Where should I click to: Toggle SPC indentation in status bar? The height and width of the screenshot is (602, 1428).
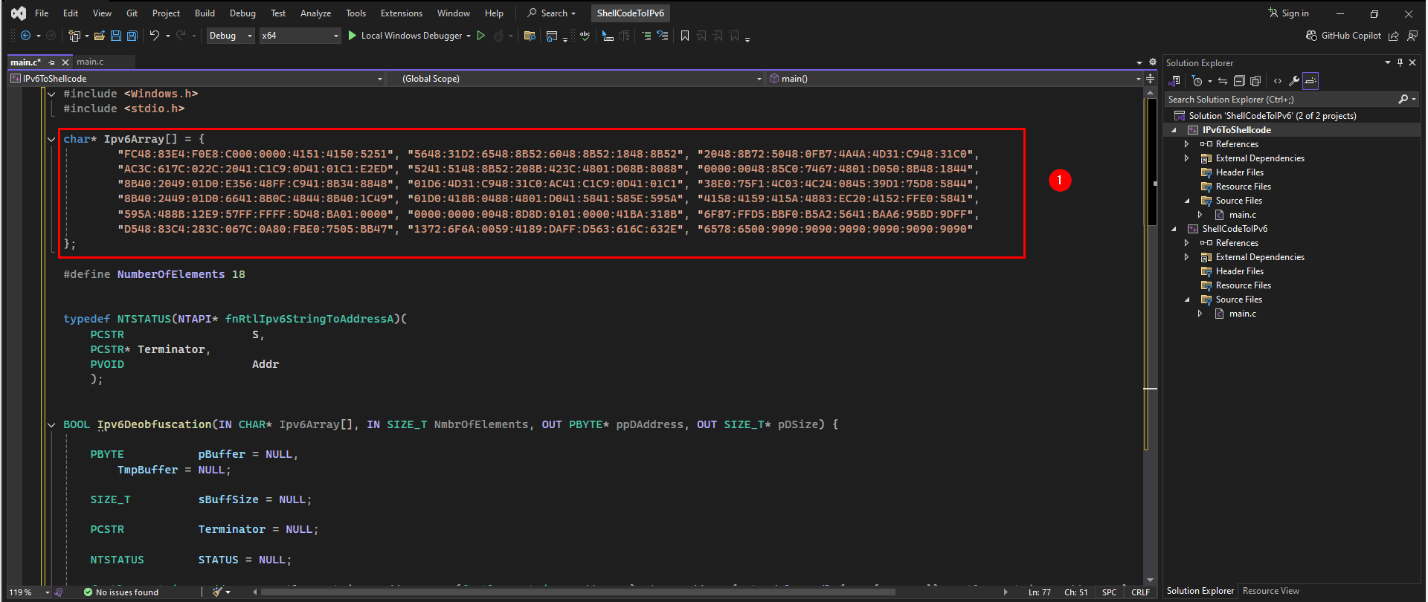(1109, 592)
